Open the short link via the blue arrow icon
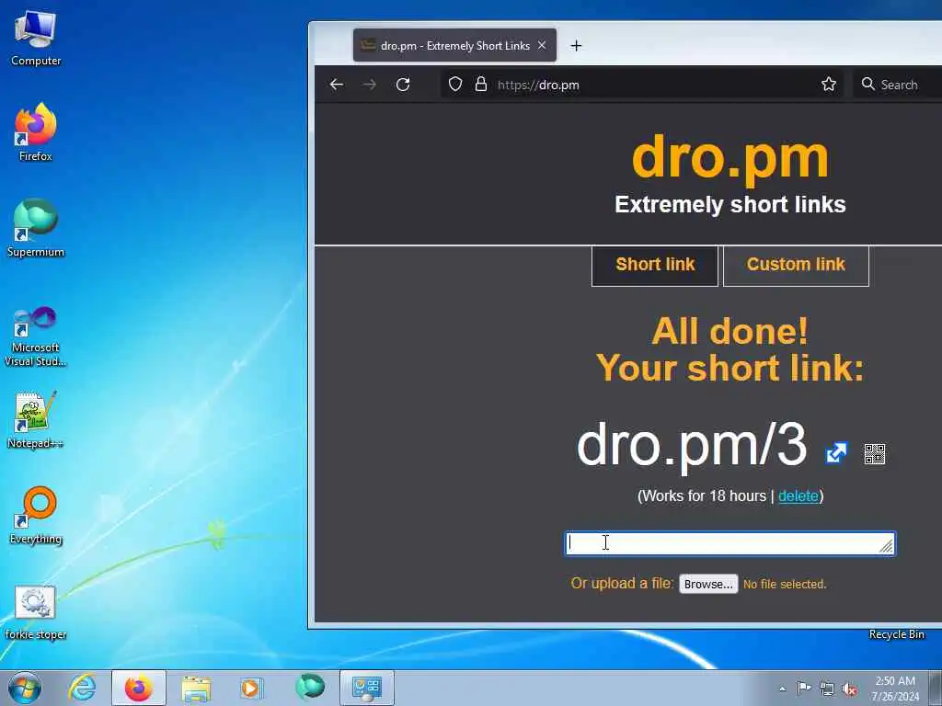942x706 pixels. (x=836, y=452)
